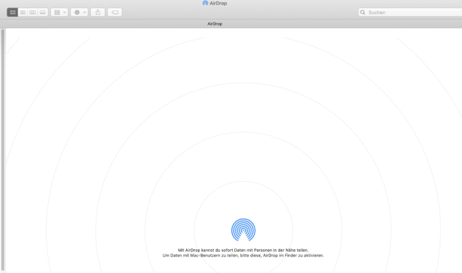Open the group-by arrangement dropdown
The height and width of the screenshot is (273, 462).
[x=59, y=12]
